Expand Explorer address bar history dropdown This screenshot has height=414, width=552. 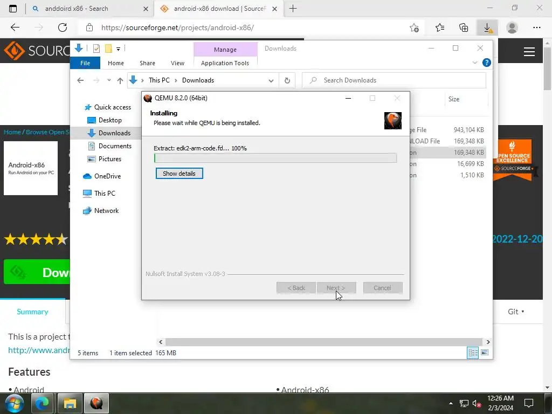pyautogui.click(x=271, y=81)
